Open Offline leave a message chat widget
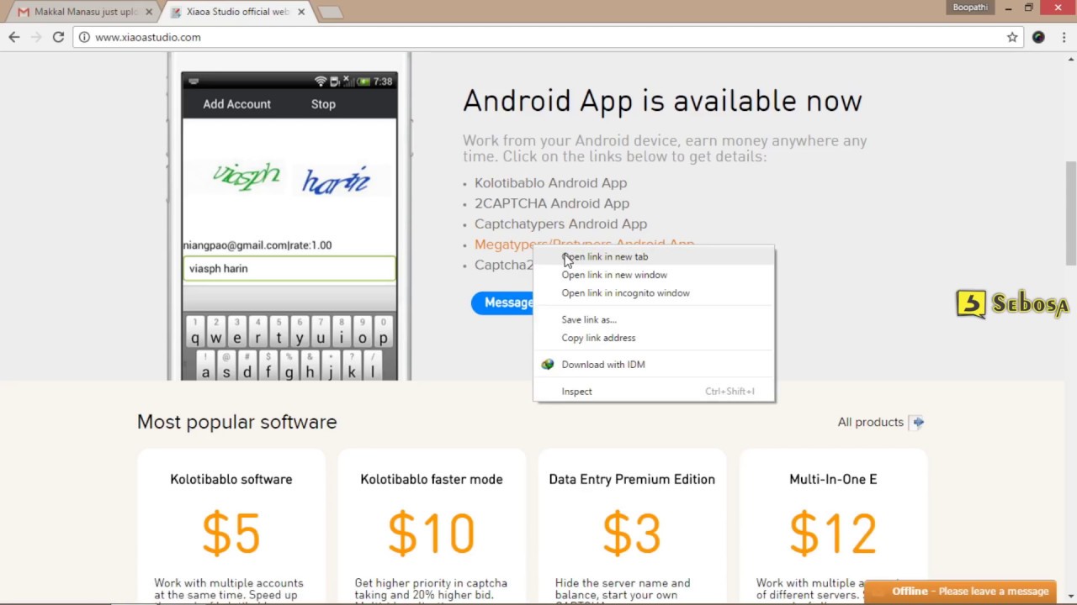 961,592
